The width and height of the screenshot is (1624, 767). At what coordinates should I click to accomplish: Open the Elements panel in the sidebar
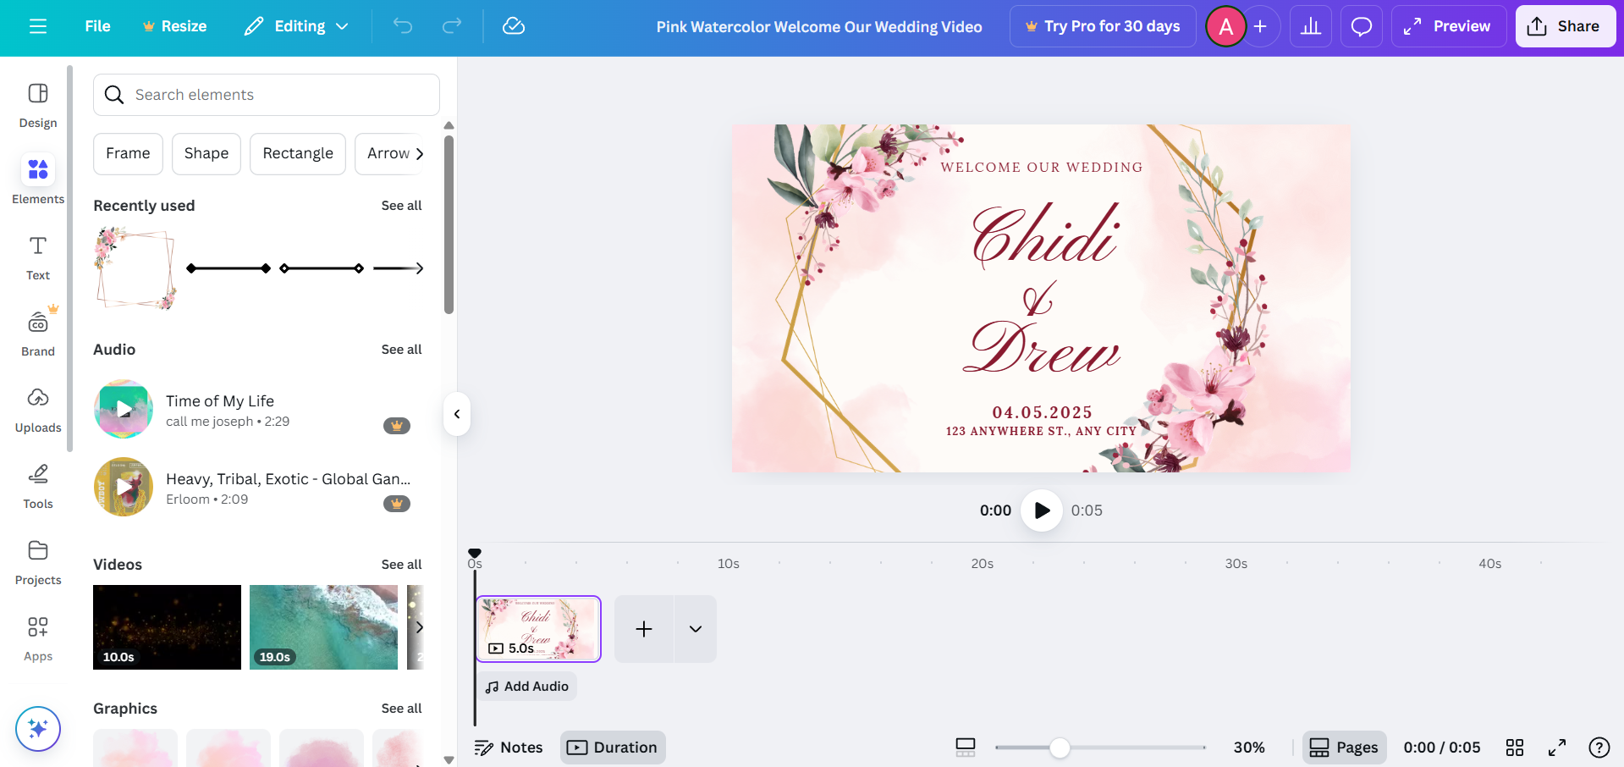37,179
